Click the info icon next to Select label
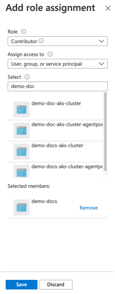 [27, 77]
